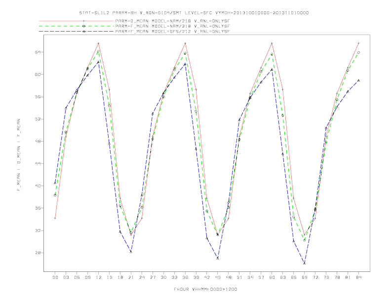The width and height of the screenshot is (391, 302).
Task: Click x-axis tick label 39
Action: [196, 277]
